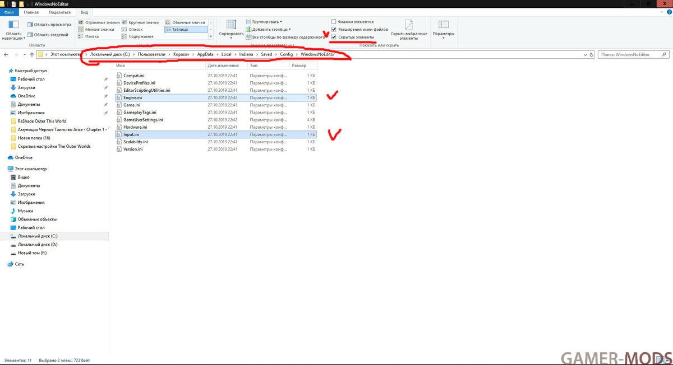Viewport: 673px width, 365px height.
Task: Open the Group by (Группировать) dropdown
Action: (264, 22)
